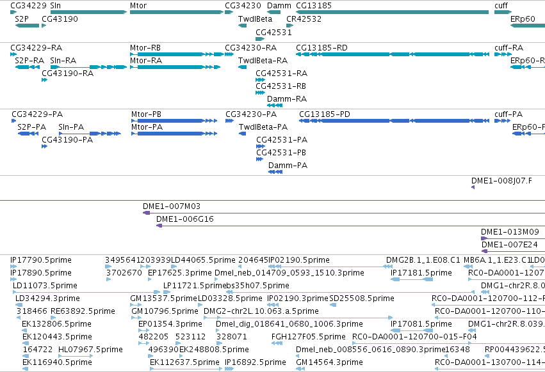Select the TwdlBeta-RA label

[263, 60]
